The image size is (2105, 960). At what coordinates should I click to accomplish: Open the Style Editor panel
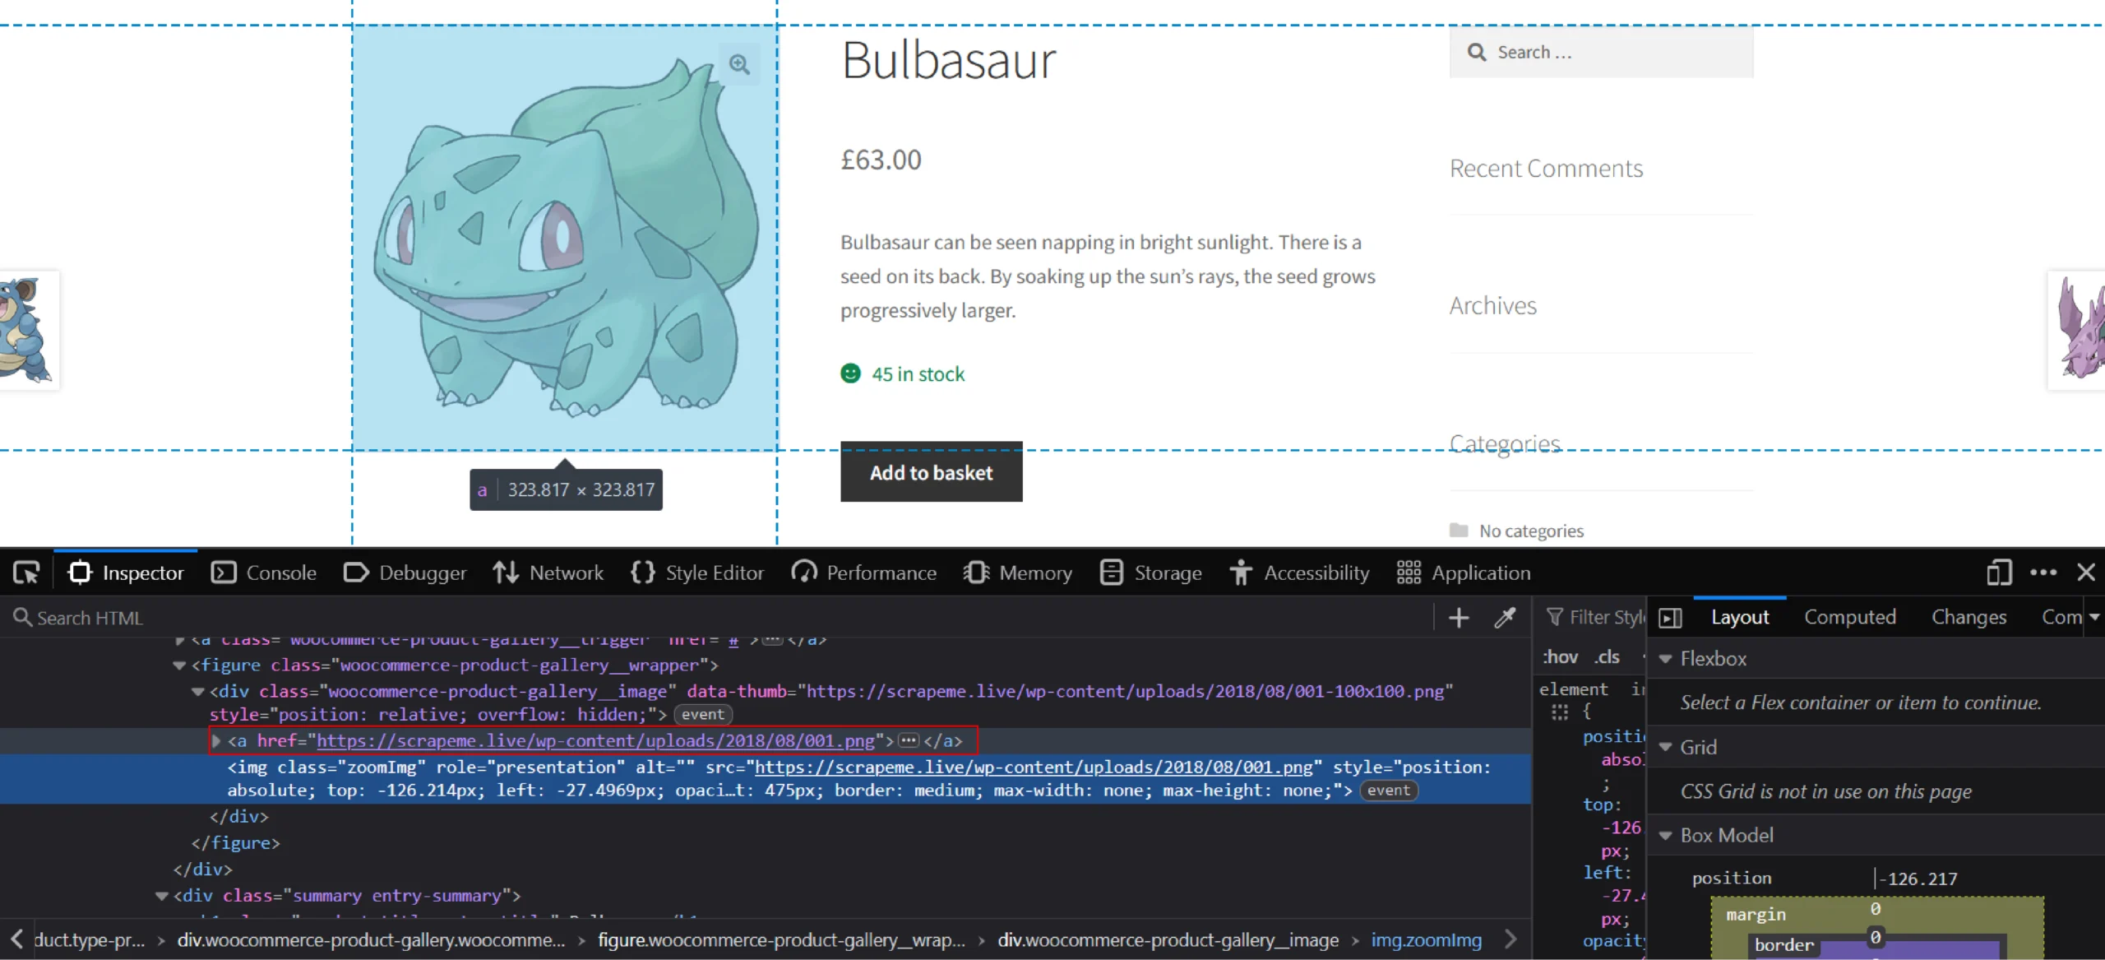(x=697, y=573)
